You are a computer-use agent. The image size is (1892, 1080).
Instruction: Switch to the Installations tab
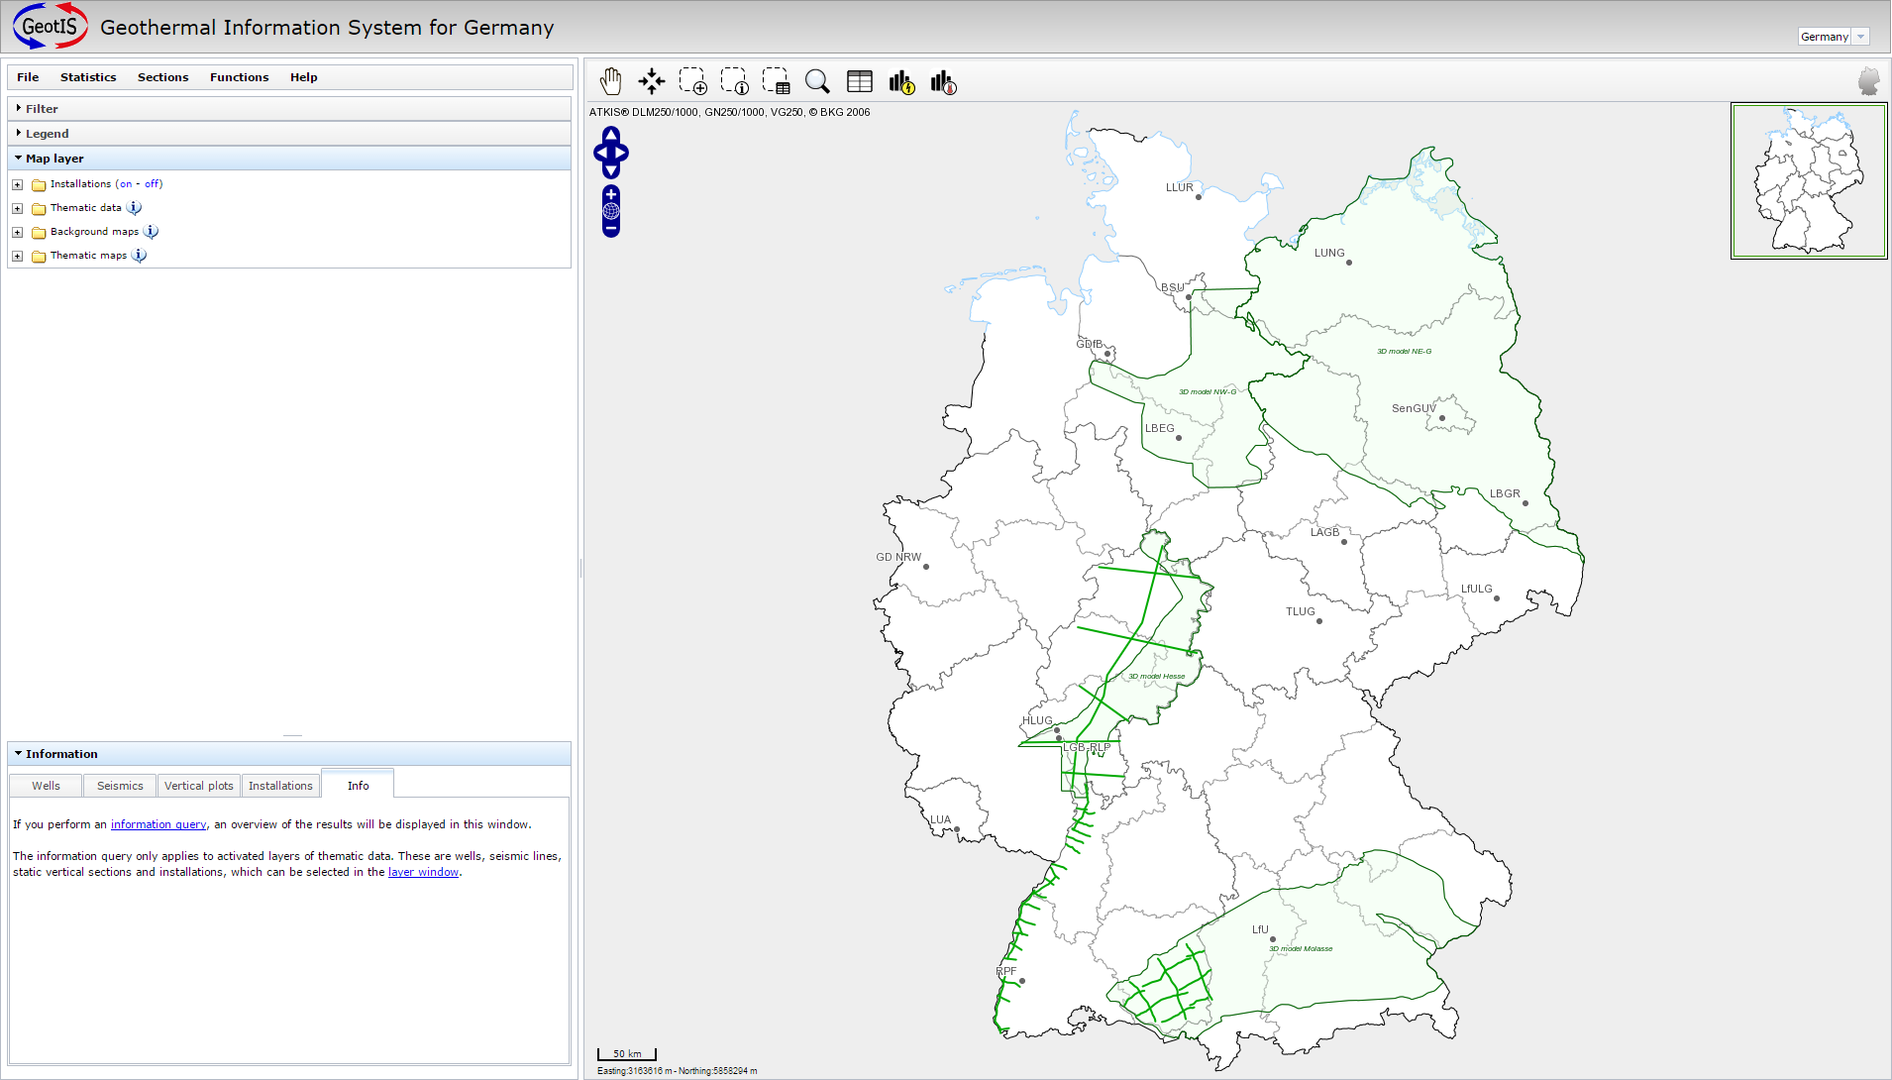pos(280,786)
